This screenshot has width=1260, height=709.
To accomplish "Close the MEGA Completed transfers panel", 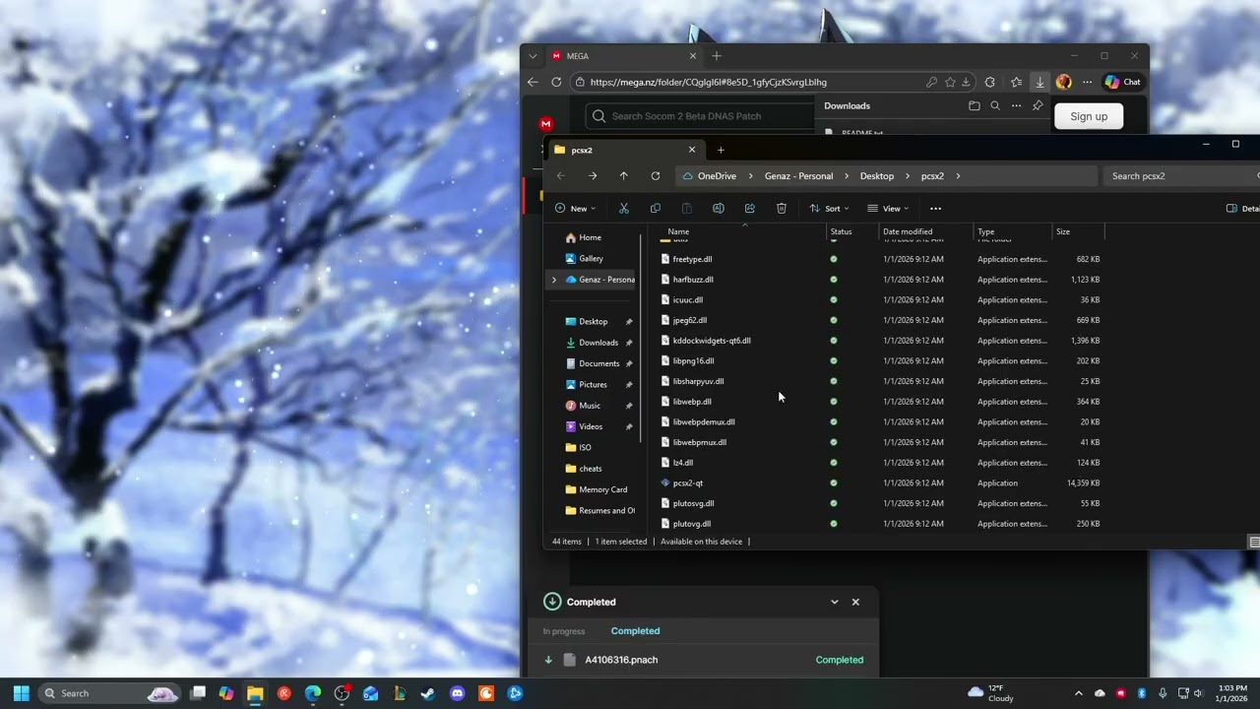I will point(855,602).
